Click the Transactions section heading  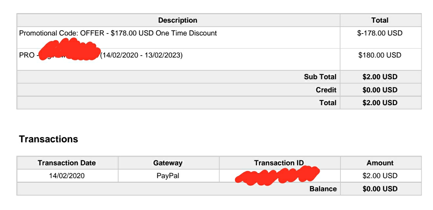click(x=49, y=139)
